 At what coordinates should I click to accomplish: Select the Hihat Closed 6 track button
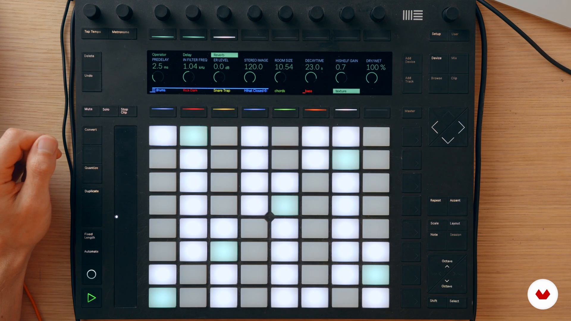[x=255, y=112]
